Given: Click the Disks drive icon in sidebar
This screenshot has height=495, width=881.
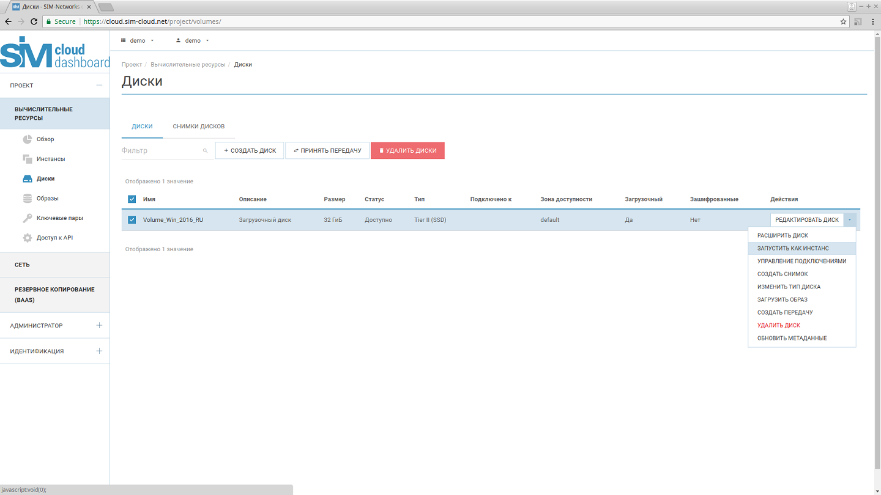Looking at the screenshot, I should point(27,179).
